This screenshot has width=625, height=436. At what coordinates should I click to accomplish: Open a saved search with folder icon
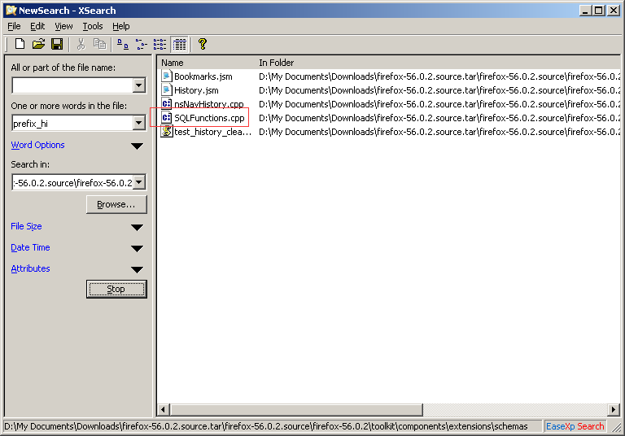[39, 44]
